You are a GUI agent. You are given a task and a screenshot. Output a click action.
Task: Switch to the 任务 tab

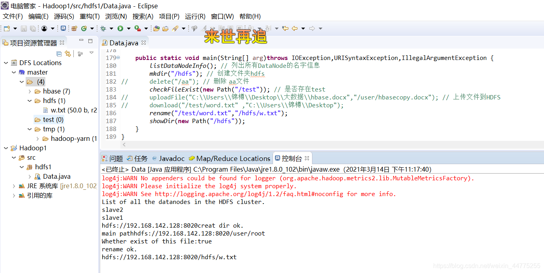[x=137, y=159]
